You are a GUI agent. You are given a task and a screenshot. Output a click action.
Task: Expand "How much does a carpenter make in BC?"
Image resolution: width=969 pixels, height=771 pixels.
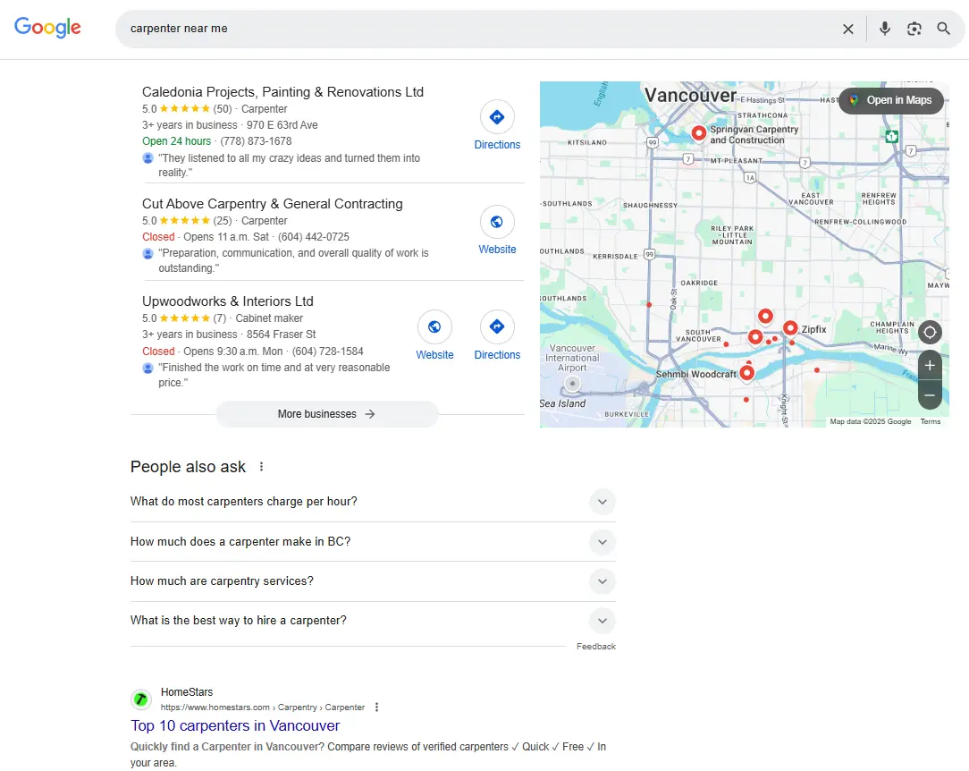pos(602,541)
